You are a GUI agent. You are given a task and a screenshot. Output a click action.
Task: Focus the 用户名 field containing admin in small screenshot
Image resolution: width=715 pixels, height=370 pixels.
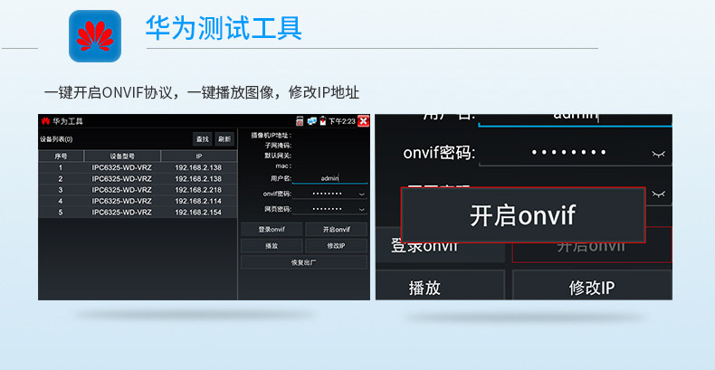click(x=329, y=178)
